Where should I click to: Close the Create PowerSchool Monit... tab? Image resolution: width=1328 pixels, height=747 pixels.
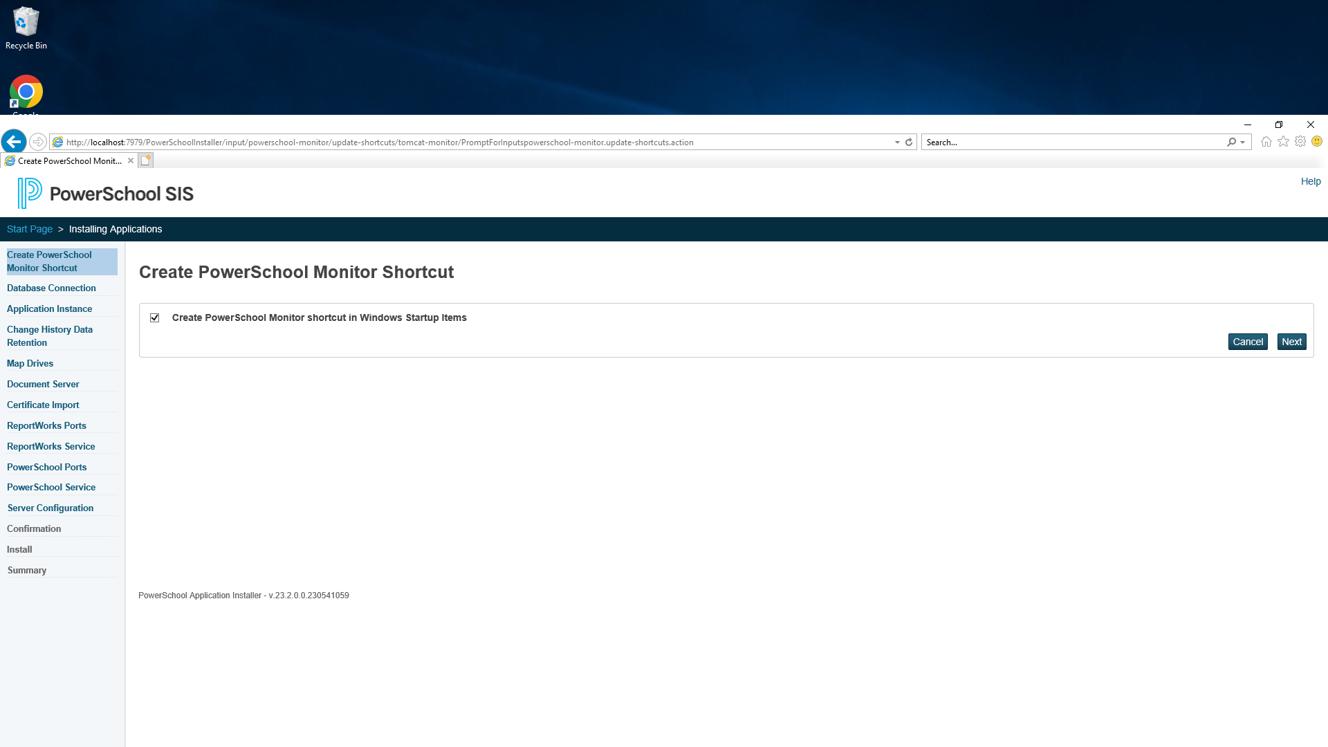click(131, 160)
